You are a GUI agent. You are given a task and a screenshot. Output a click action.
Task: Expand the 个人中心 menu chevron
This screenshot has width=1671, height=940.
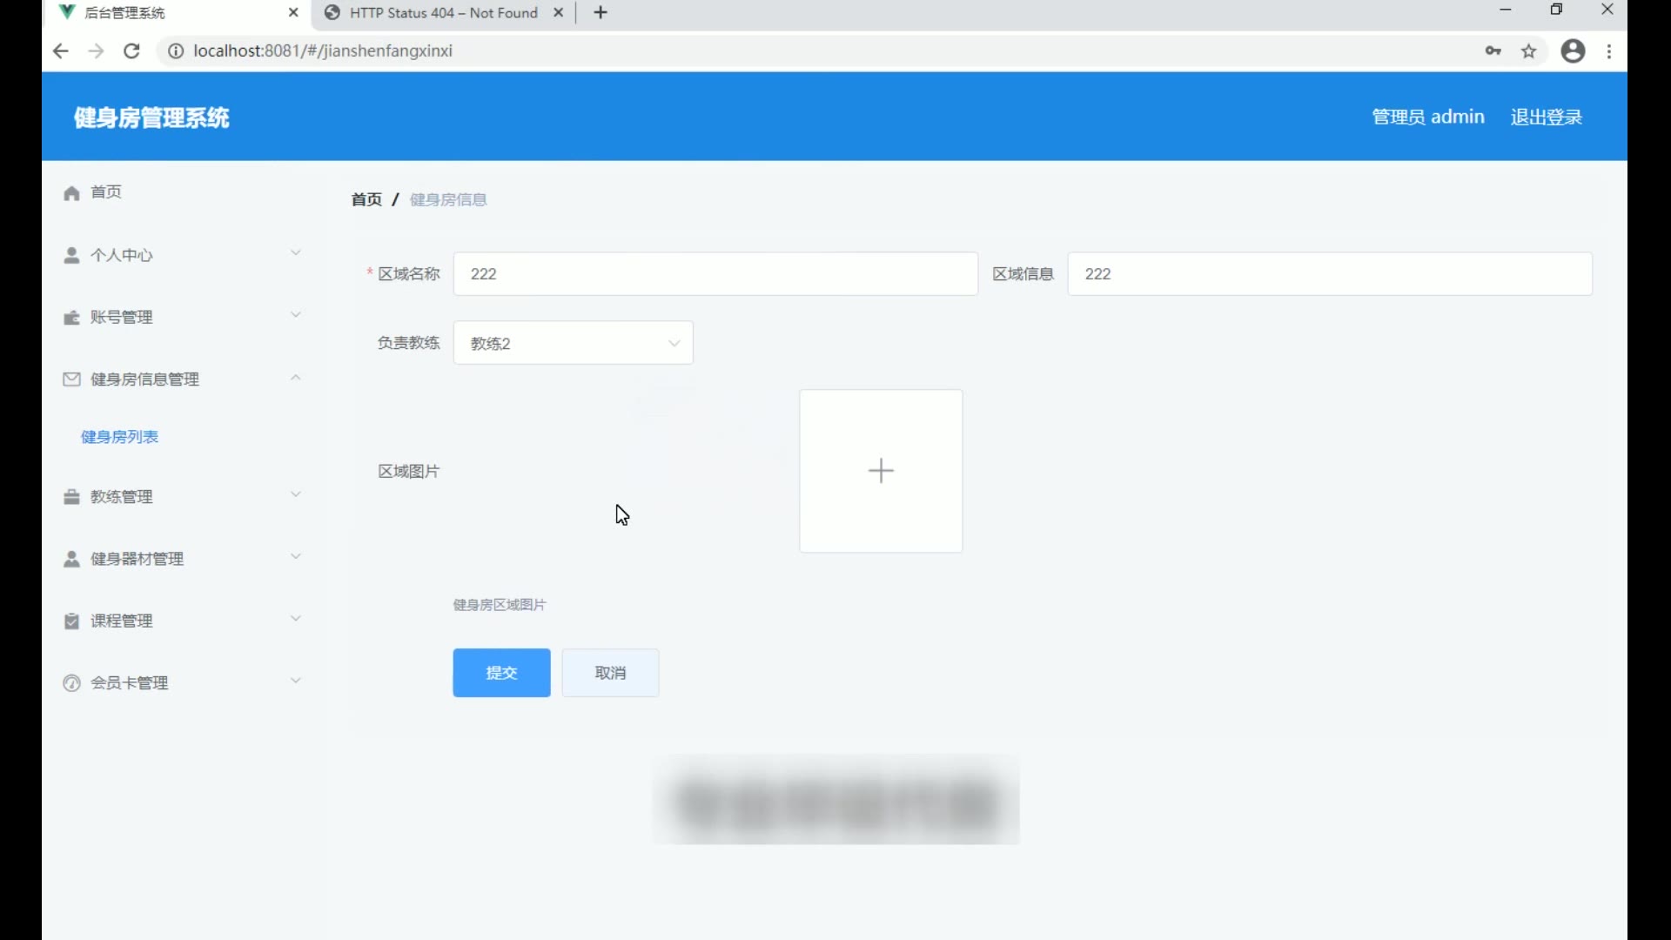pyautogui.click(x=296, y=253)
